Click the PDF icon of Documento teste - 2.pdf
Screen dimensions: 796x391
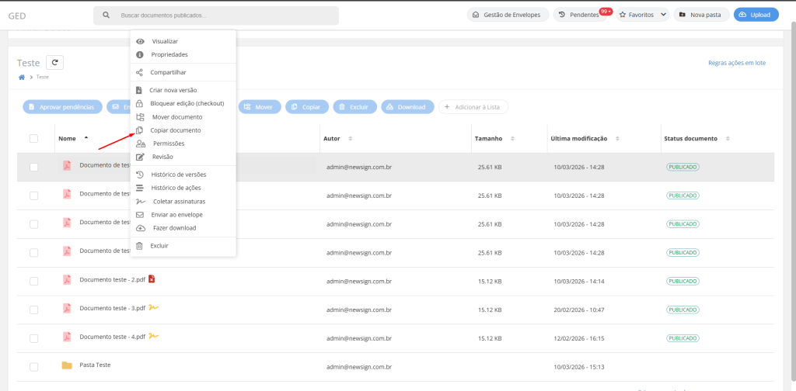pos(67,280)
